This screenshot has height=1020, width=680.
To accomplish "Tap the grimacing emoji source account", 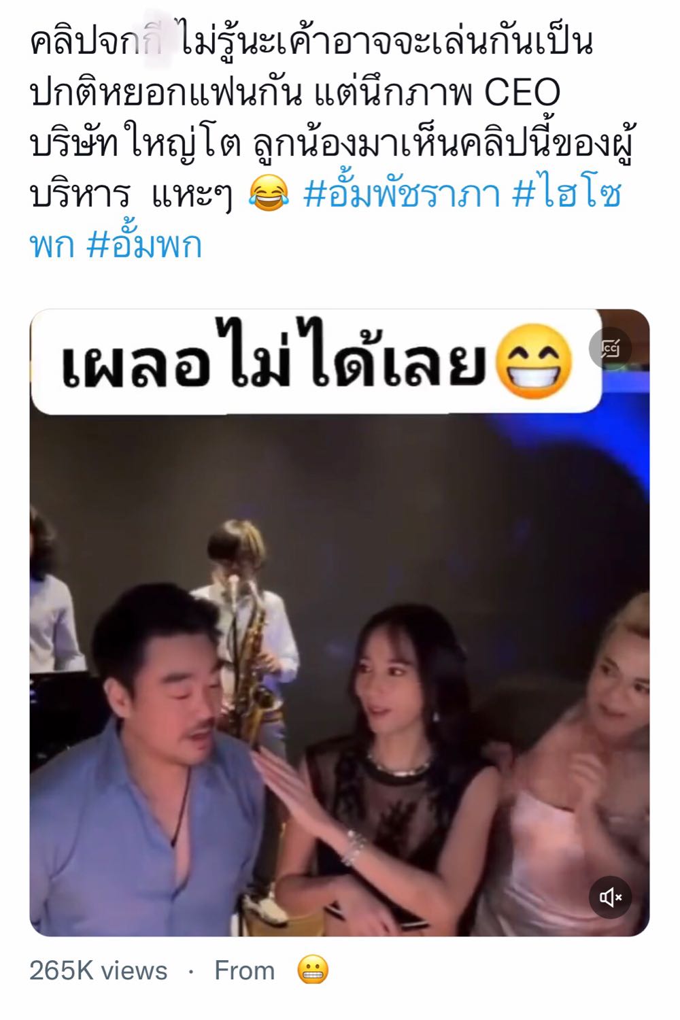I will [x=313, y=970].
